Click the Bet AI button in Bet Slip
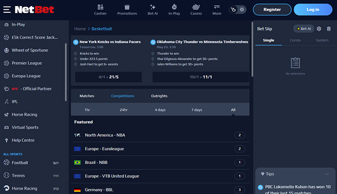This screenshot has height=194, width=337. 304,29
